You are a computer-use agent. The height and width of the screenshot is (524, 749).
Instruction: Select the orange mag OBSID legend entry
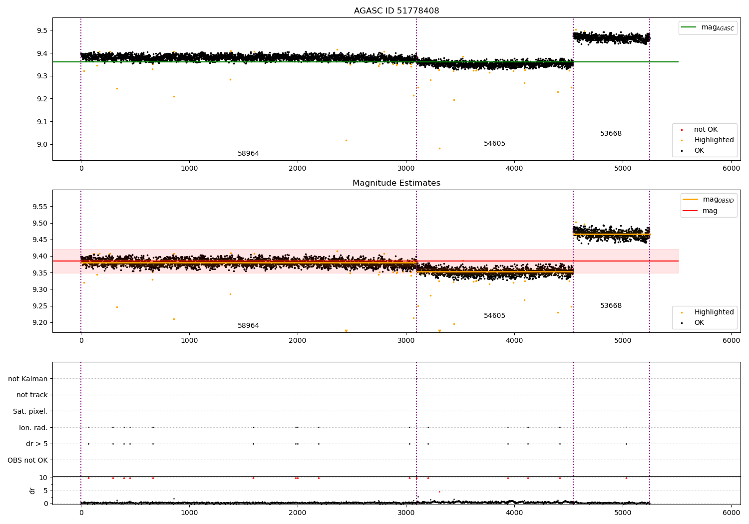point(709,200)
